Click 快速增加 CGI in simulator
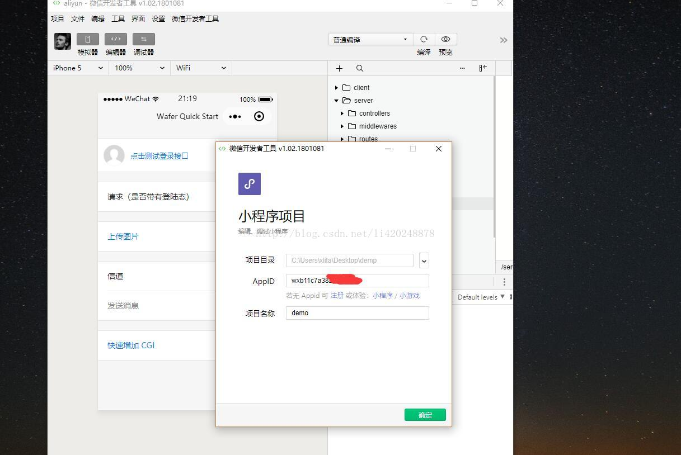Screen dimensions: 681x455 (131, 345)
